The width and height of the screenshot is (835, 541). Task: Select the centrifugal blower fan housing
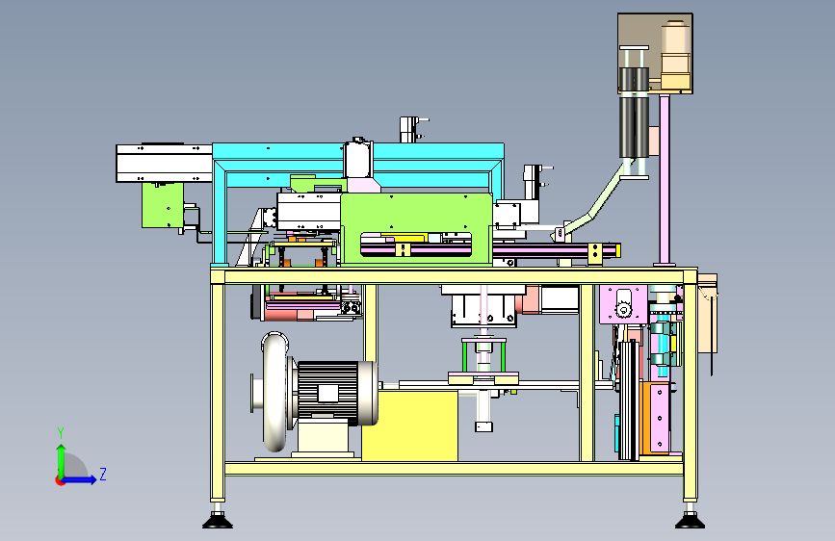tap(274, 392)
